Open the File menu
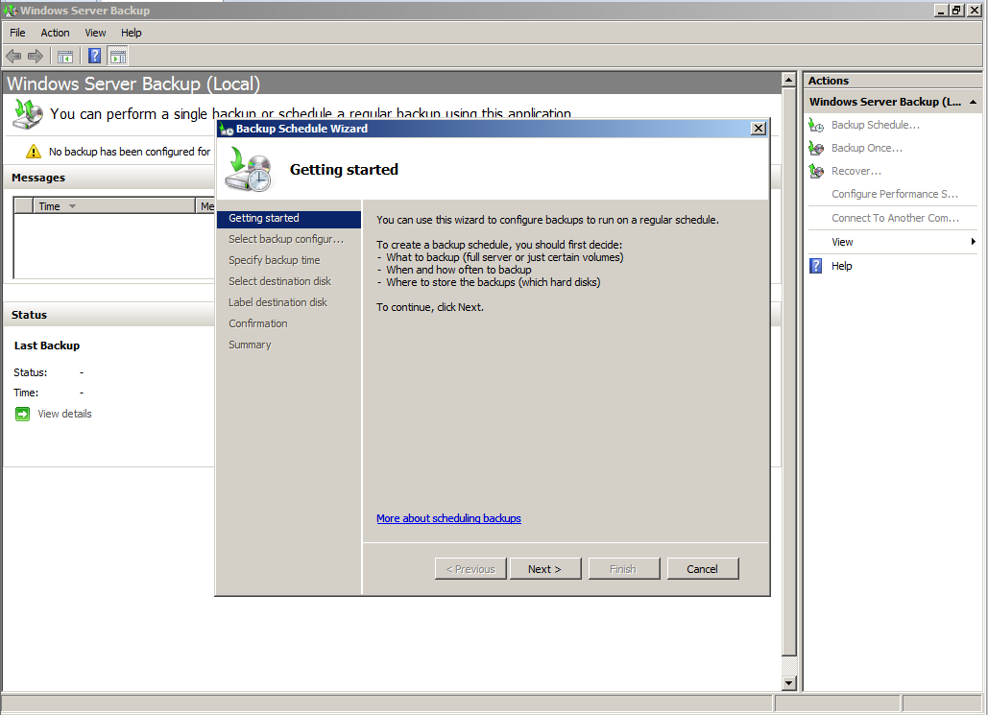 click(x=17, y=33)
